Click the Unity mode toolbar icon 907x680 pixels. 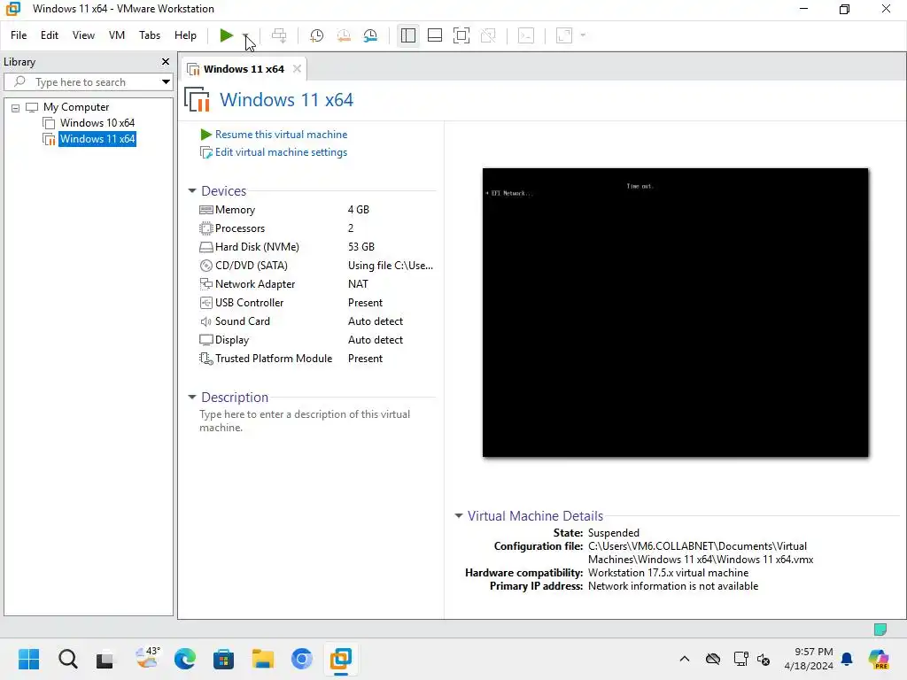[488, 35]
